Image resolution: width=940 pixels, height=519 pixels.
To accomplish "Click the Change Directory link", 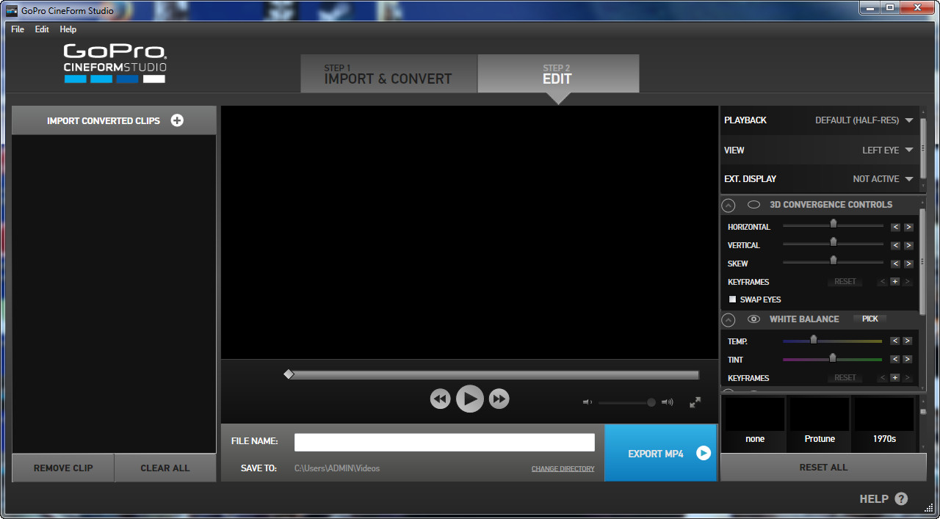I will pos(563,468).
